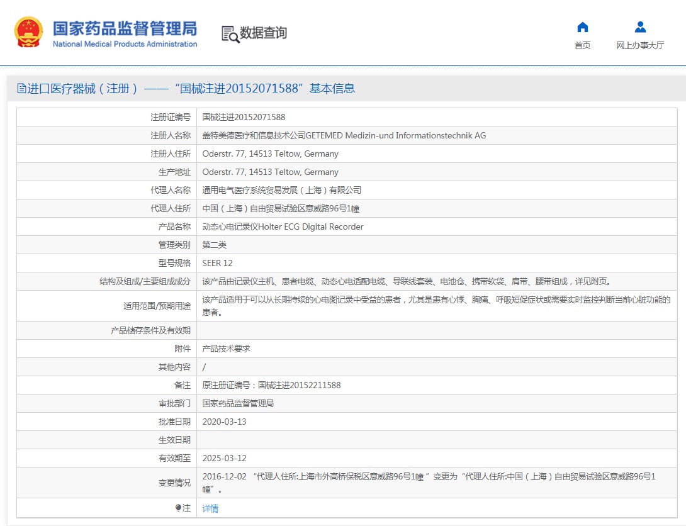The width and height of the screenshot is (686, 526).
Task: Click the 数据查询 heading text
Action: click(263, 33)
